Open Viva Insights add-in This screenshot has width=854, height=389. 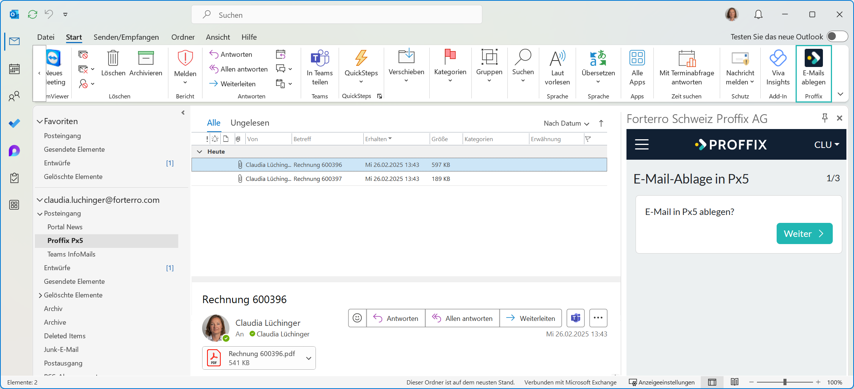click(x=778, y=68)
